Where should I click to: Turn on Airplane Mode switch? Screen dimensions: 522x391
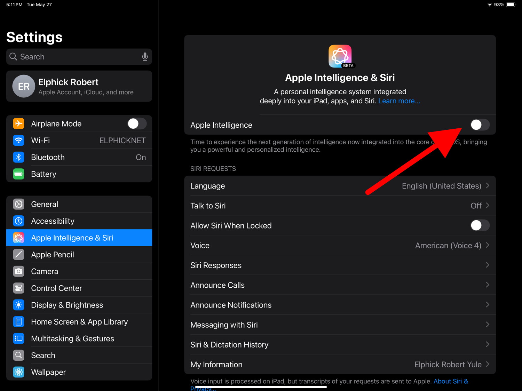coord(137,123)
